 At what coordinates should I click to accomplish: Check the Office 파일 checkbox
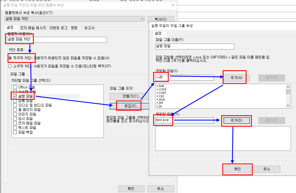point(15,87)
